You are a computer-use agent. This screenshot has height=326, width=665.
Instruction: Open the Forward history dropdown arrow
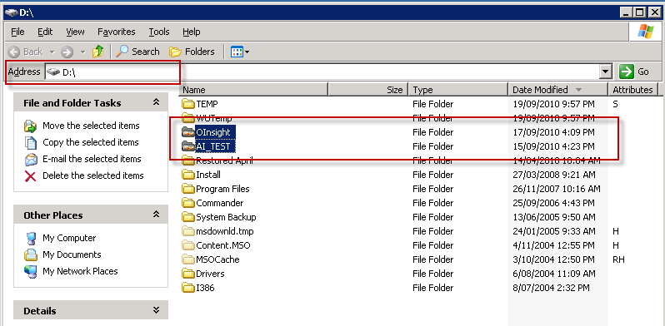tap(82, 52)
